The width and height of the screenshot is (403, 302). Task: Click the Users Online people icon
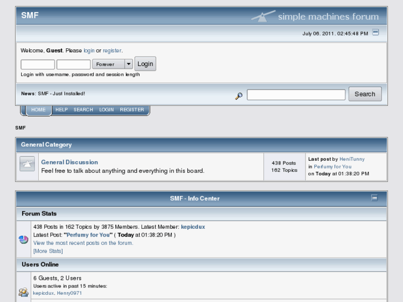click(23, 292)
